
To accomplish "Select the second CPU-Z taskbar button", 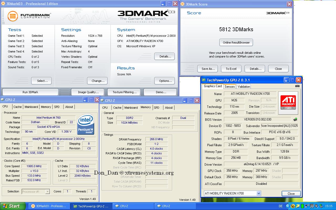I will pos(175,206).
